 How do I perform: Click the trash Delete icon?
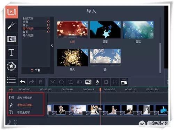pos(41,82)
